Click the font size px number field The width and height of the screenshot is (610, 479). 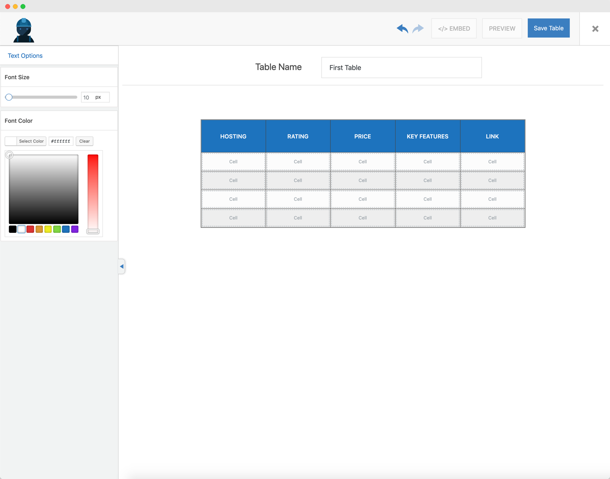click(x=88, y=97)
